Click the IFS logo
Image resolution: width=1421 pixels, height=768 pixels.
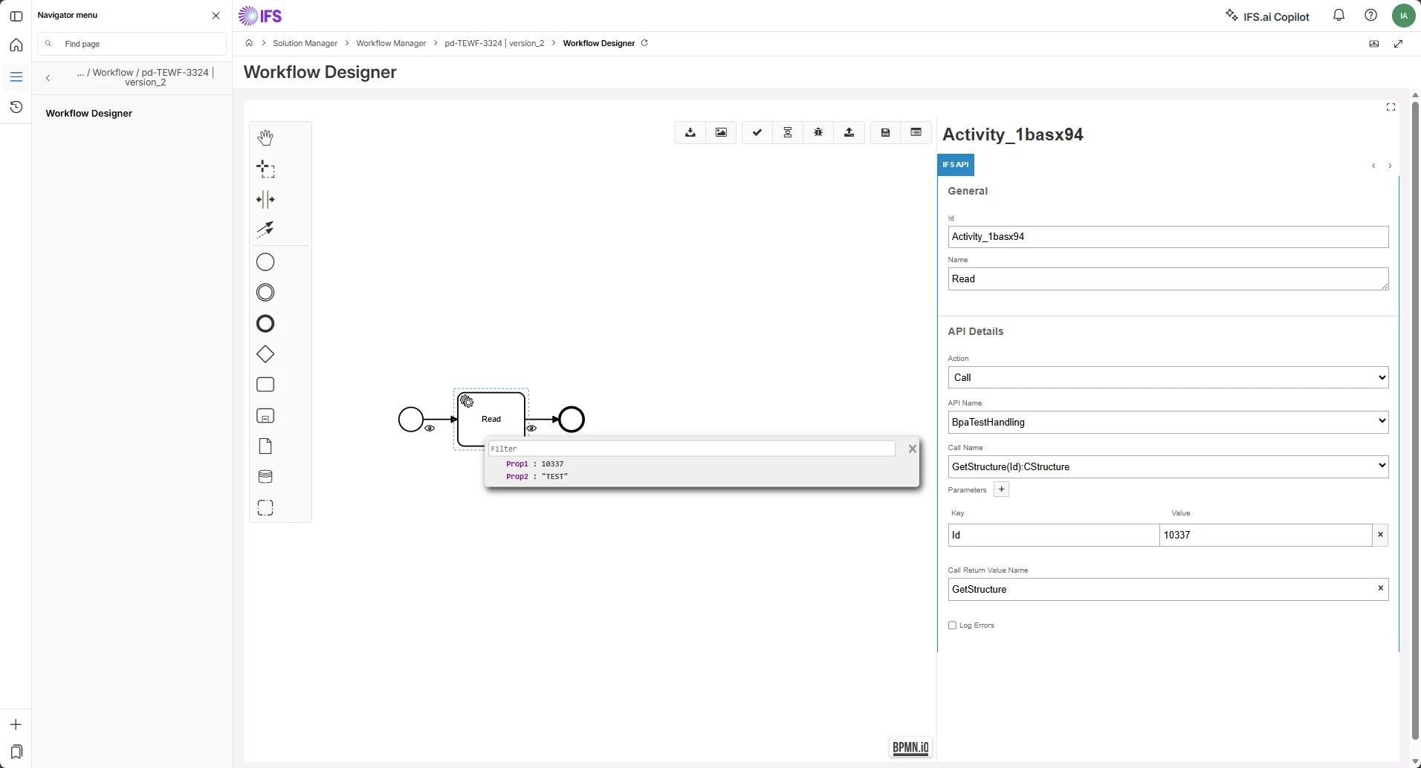[260, 16]
